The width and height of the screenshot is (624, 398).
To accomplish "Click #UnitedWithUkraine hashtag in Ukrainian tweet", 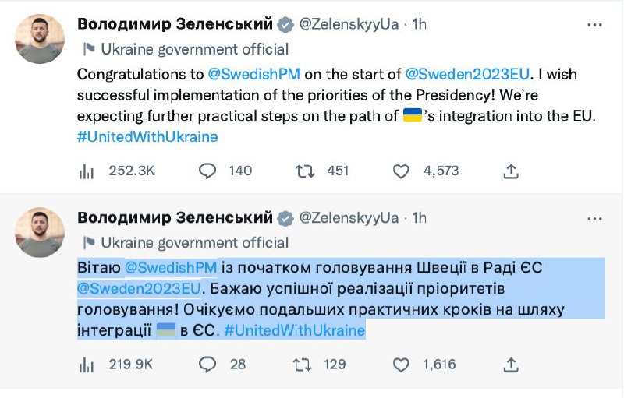I will tap(294, 330).
